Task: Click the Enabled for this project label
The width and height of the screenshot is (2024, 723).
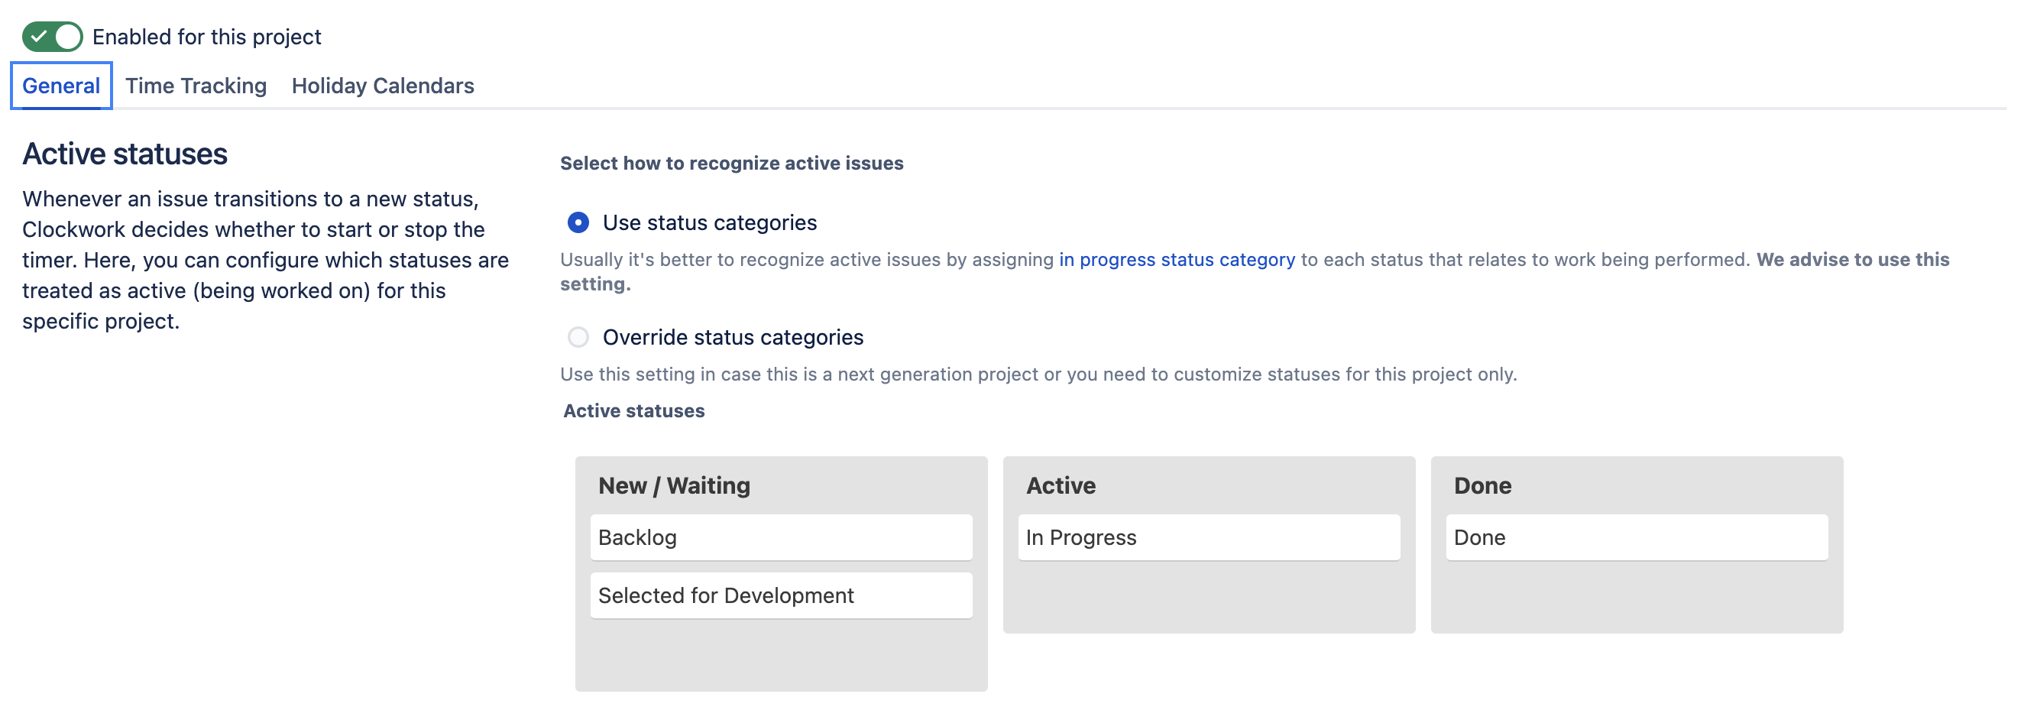Action: click(x=206, y=37)
